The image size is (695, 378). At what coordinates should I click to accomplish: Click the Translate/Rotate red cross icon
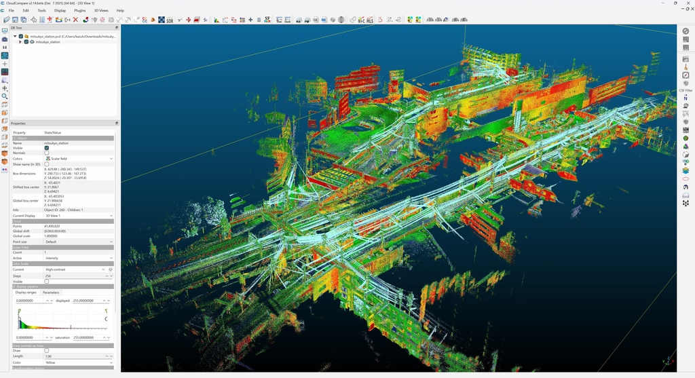[189, 20]
